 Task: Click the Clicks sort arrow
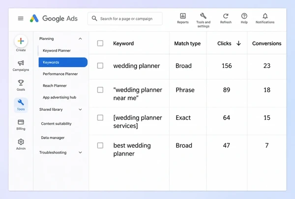[238, 43]
